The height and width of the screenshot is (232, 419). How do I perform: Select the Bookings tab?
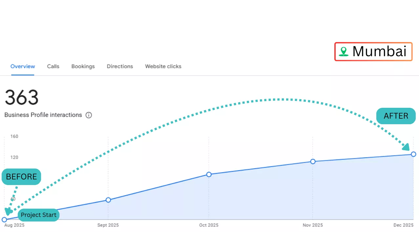point(83,66)
